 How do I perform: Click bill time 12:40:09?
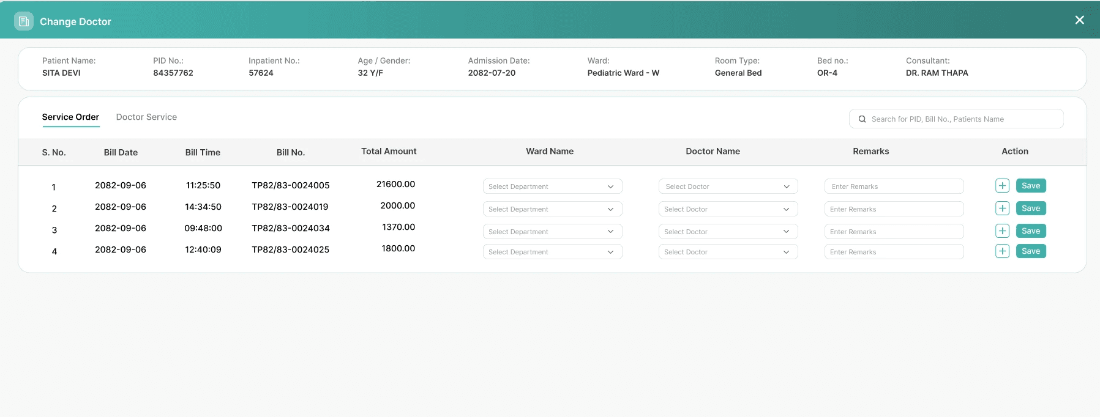(203, 249)
